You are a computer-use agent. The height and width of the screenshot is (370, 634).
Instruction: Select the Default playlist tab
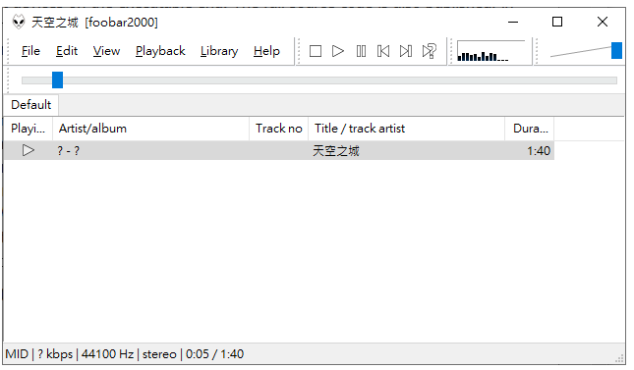(x=30, y=105)
